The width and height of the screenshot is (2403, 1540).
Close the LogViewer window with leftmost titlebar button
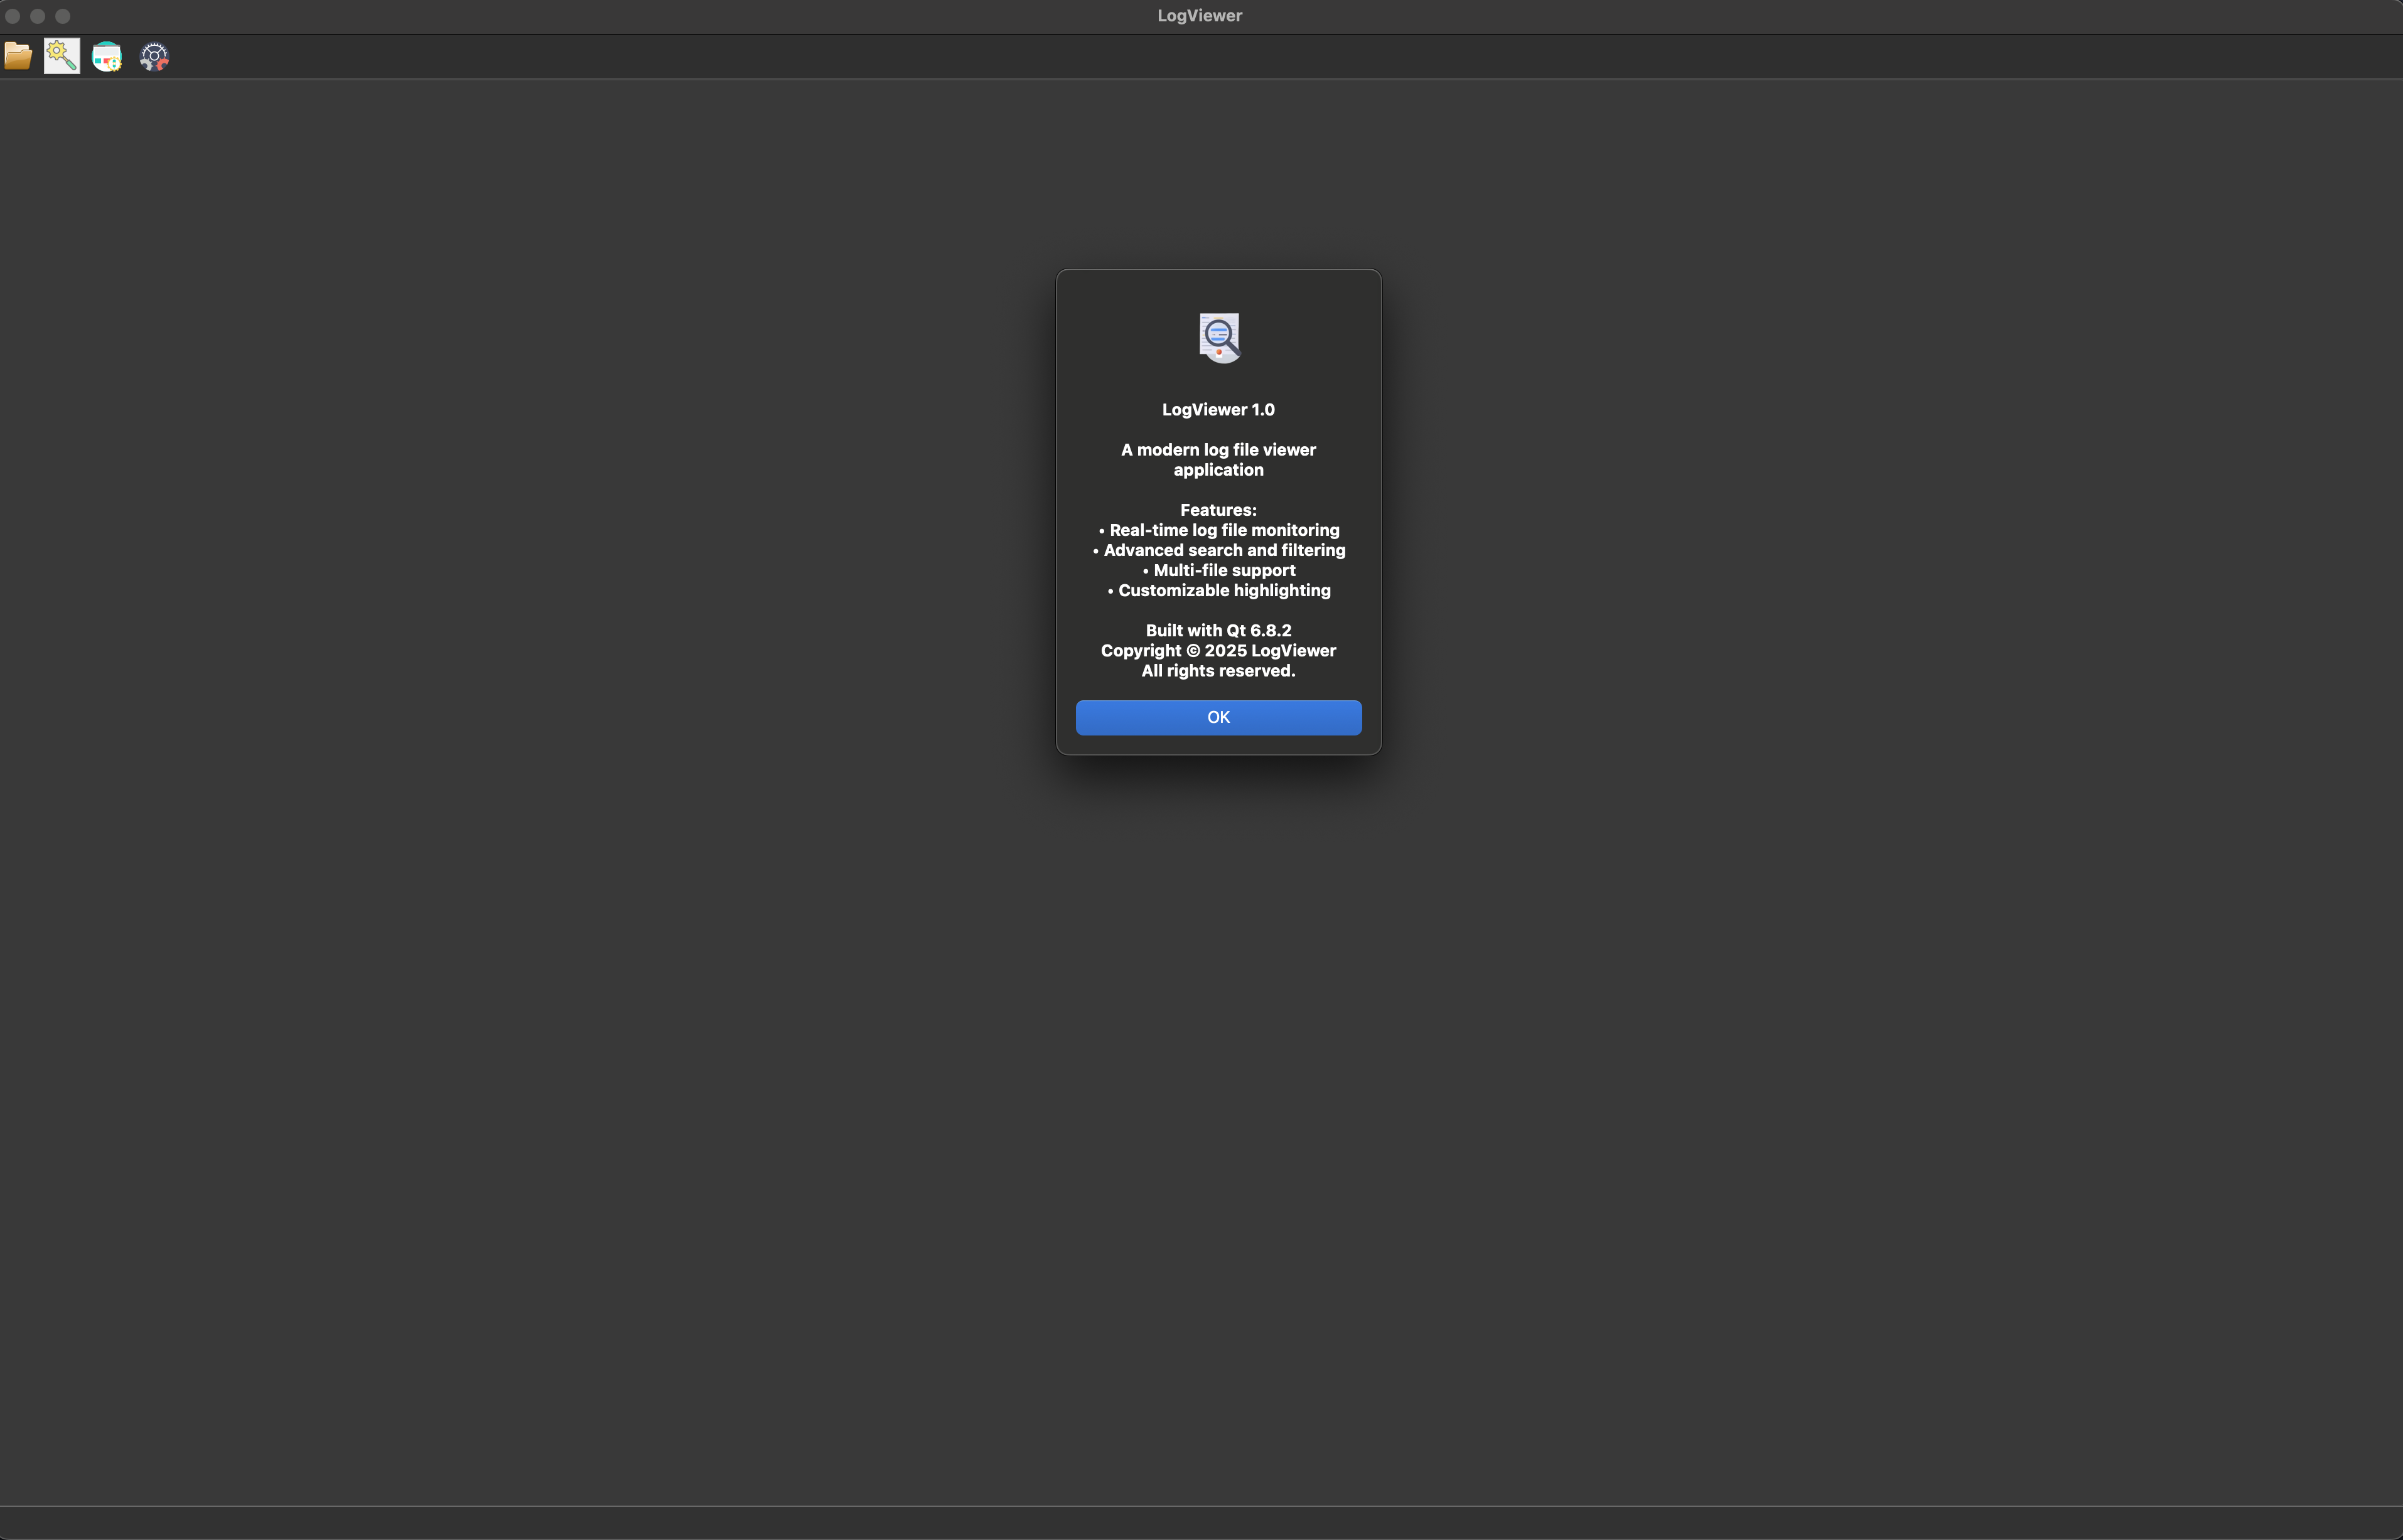[x=13, y=16]
